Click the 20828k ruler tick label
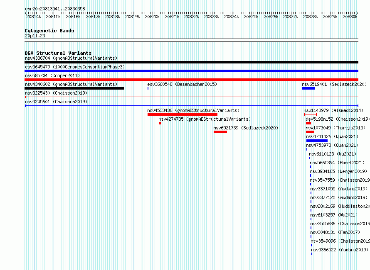This screenshot has height=270, width=370. click(x=311, y=17)
